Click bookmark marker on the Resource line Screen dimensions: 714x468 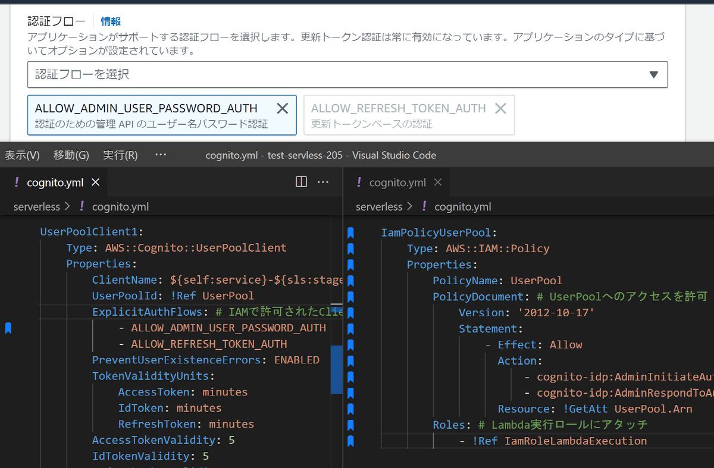coord(350,409)
